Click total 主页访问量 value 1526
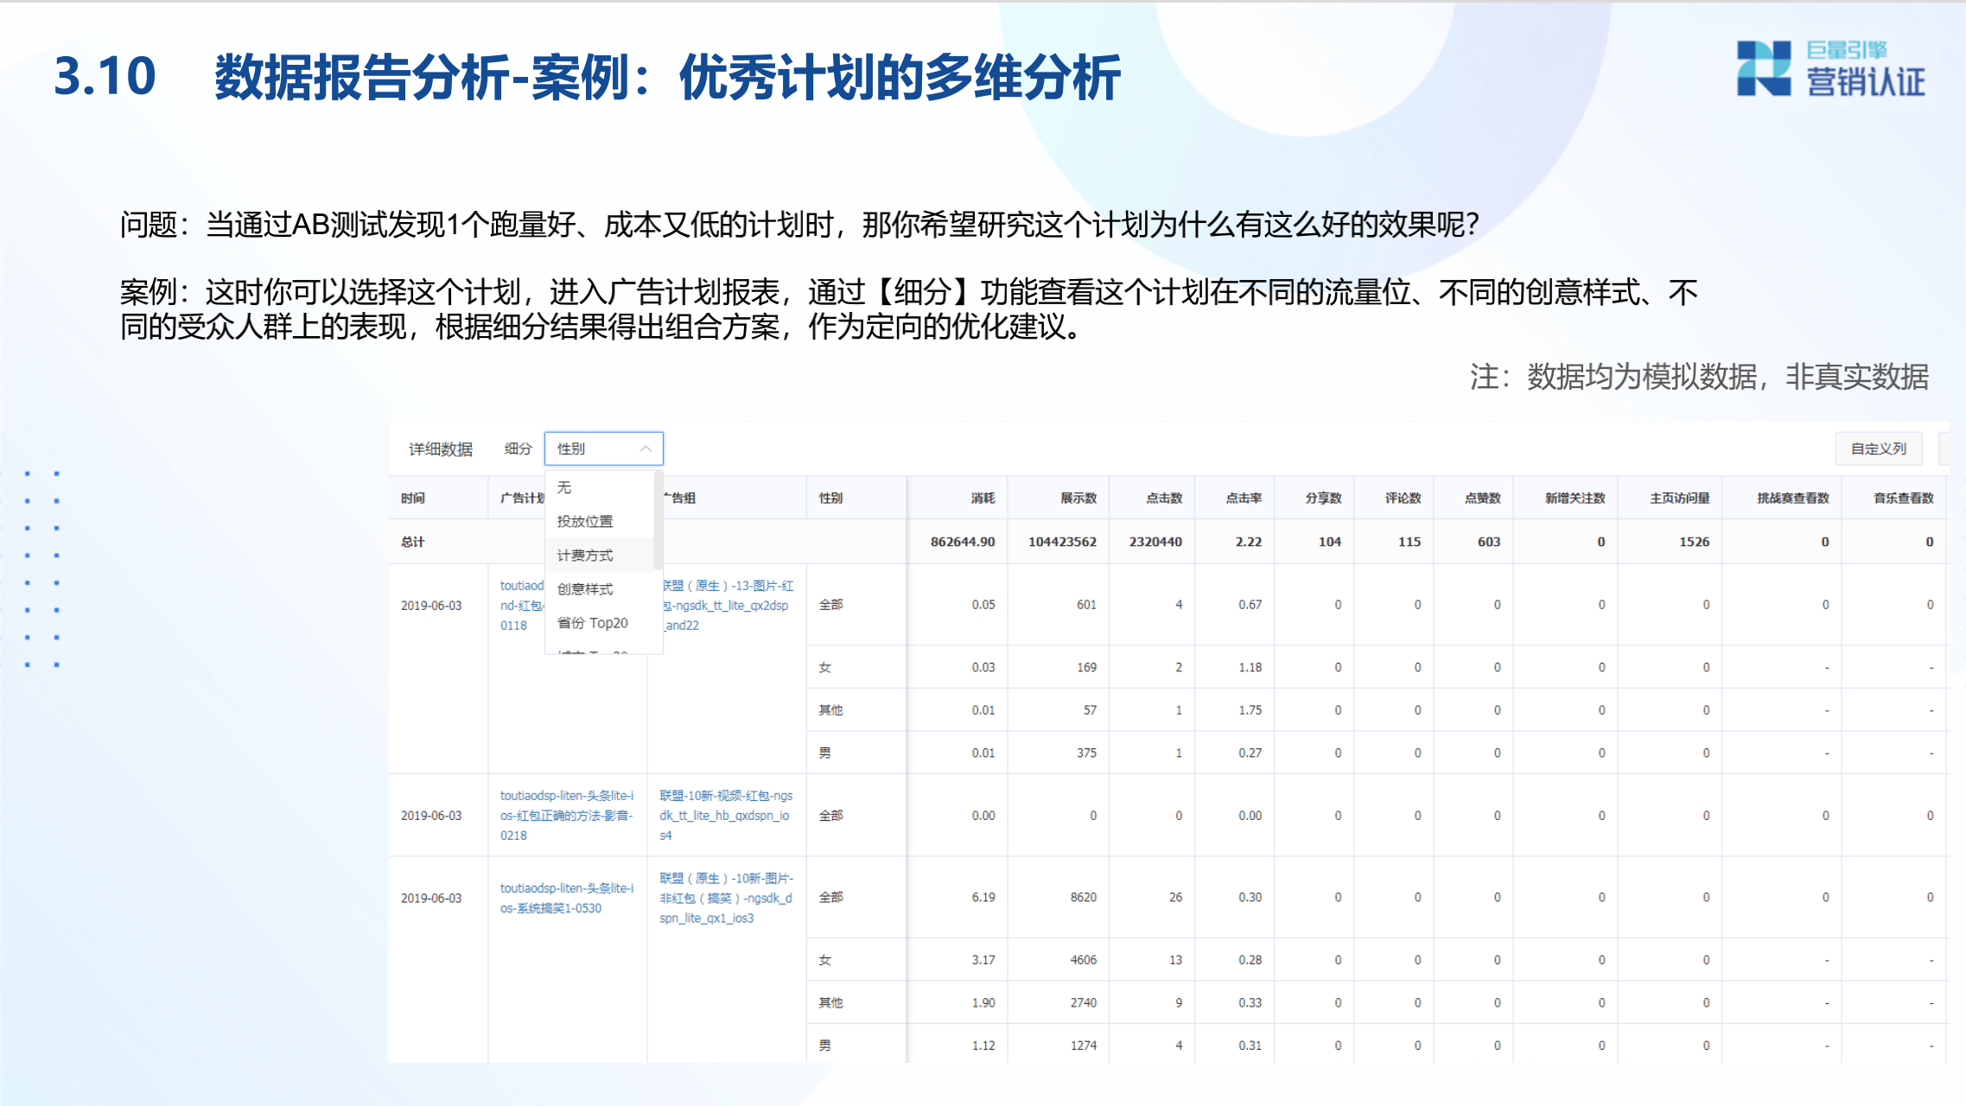The image size is (1966, 1106). pyautogui.click(x=1694, y=542)
